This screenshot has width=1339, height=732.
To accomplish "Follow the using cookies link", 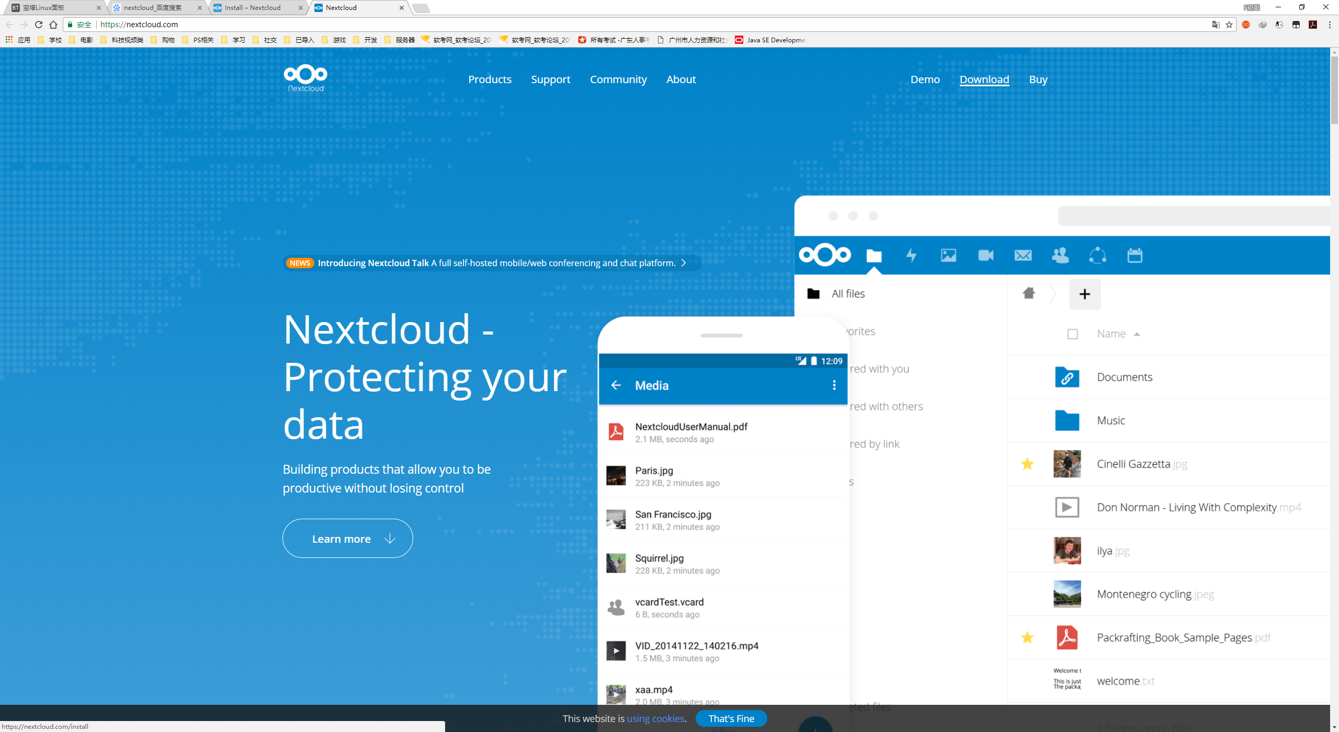I will pyautogui.click(x=655, y=718).
